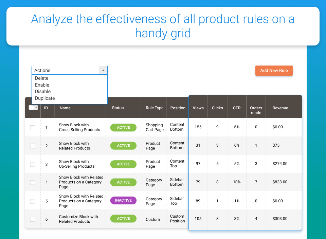
Task: Sort by the Revenue column header
Action: click(280, 108)
